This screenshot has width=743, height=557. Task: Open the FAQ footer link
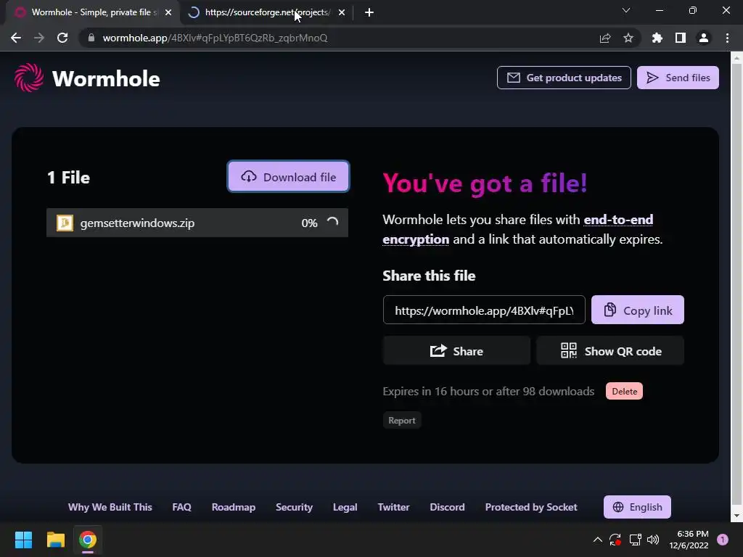pos(181,507)
